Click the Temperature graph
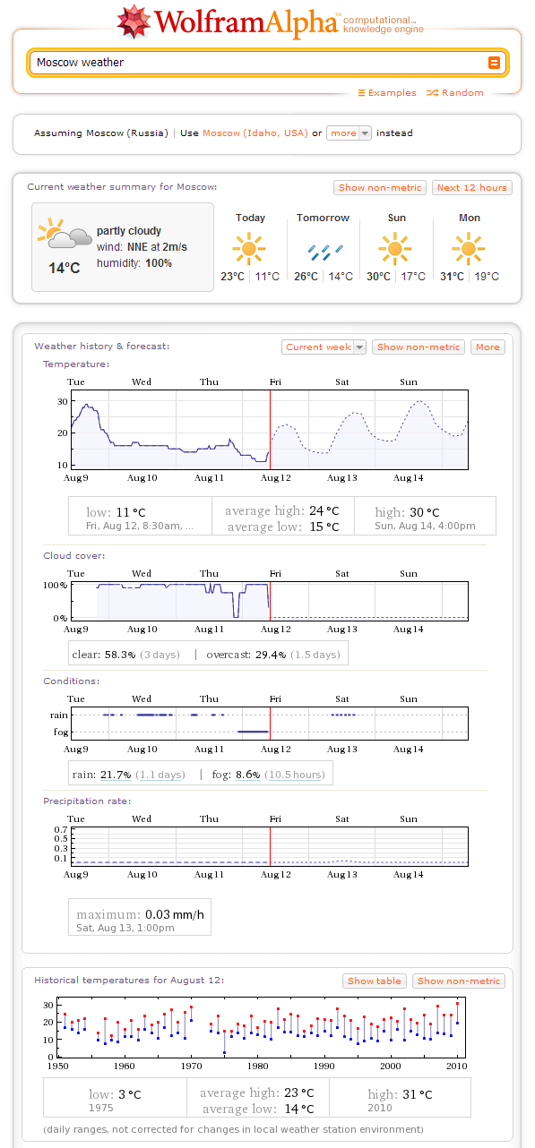 270,429
